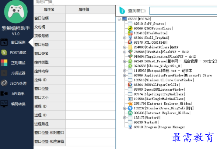Viewport: 217px width, 149px height.
Task: Select the 67610 SoPY_Status row
Action: click(x=150, y=24)
